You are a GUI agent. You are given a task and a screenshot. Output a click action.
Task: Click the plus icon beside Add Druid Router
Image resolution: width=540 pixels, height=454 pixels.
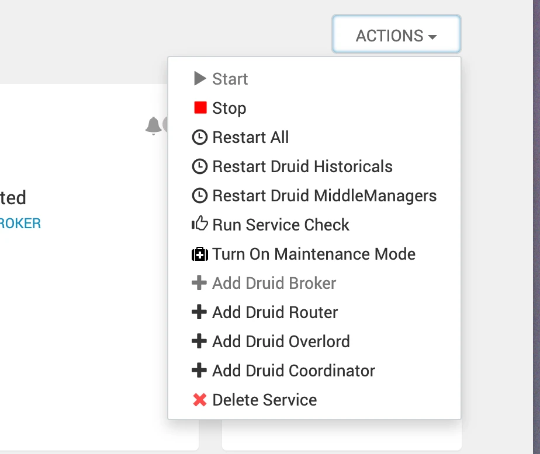pos(199,312)
